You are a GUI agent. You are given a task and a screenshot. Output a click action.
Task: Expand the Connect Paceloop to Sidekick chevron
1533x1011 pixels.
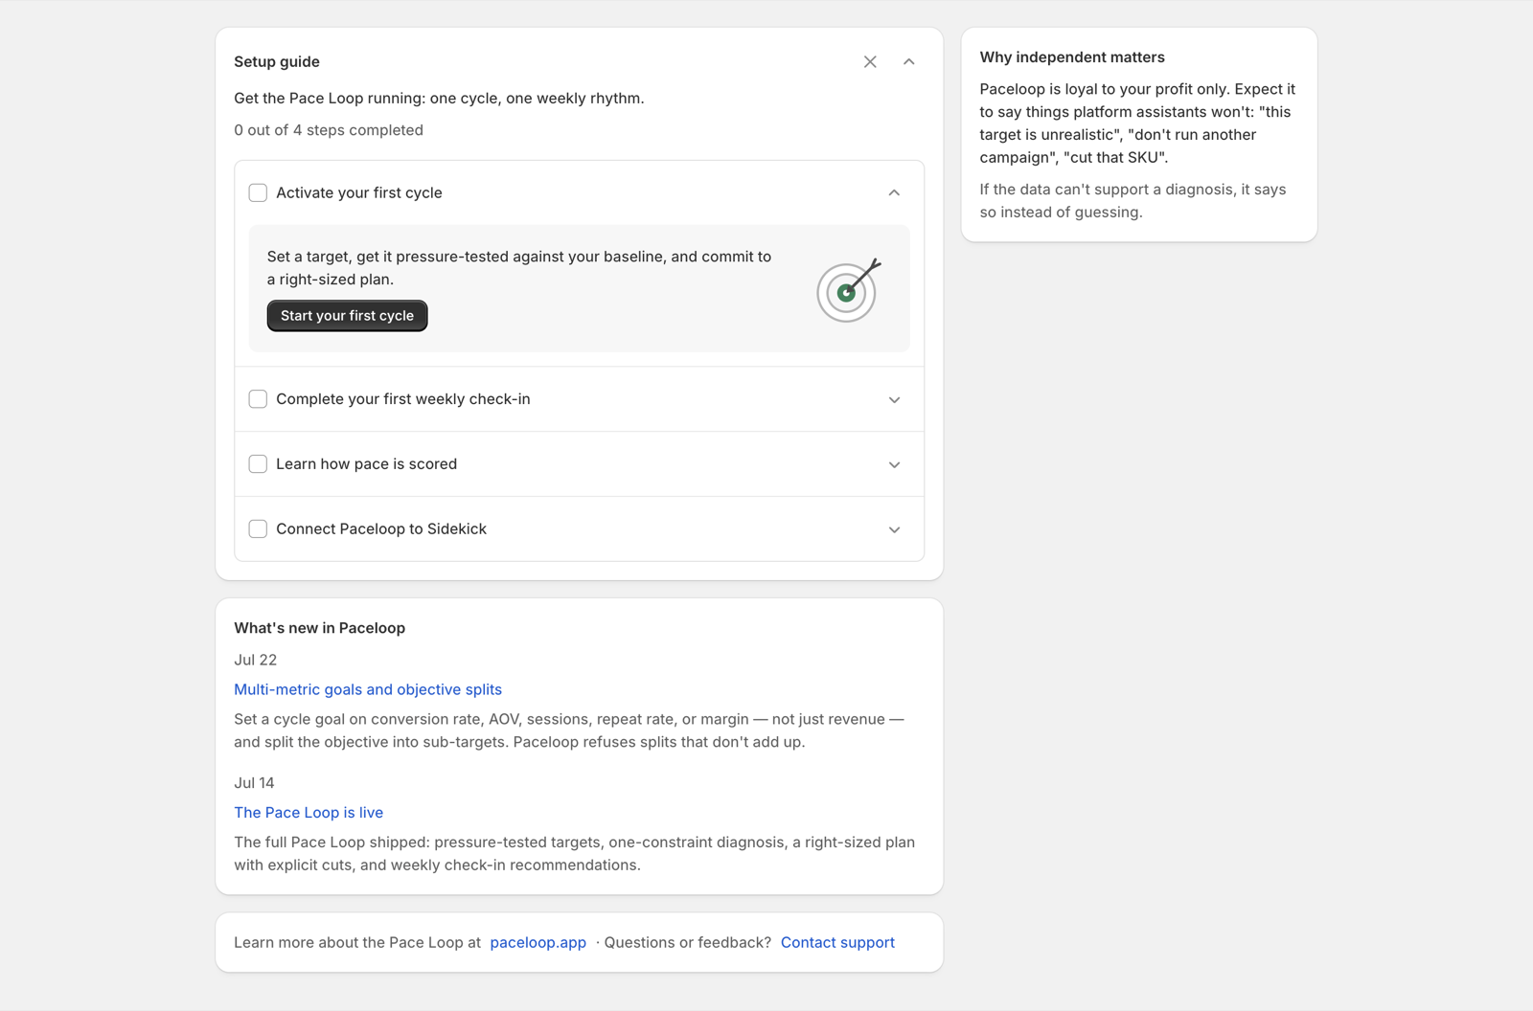pos(894,529)
